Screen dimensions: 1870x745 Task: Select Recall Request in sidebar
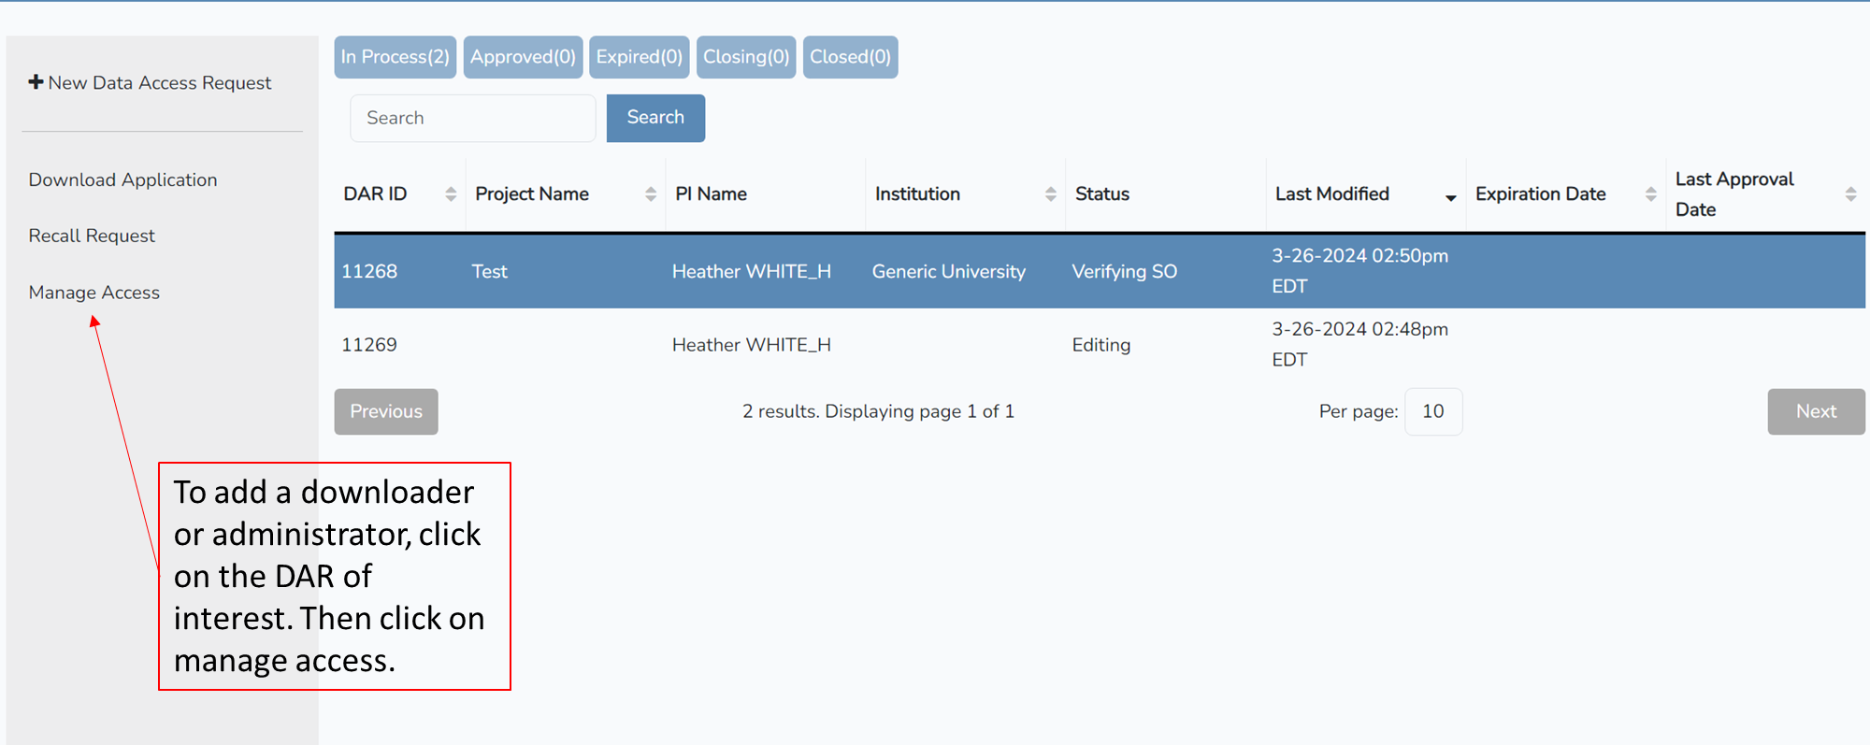pyautogui.click(x=92, y=236)
